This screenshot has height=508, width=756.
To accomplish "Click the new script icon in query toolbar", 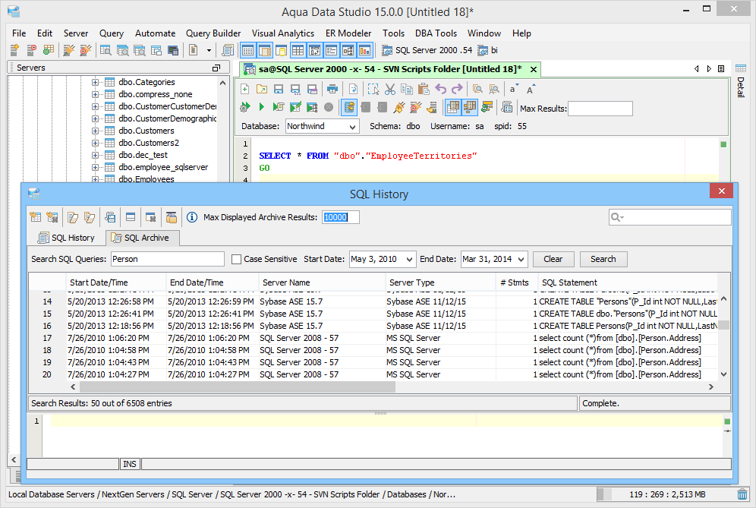I will [x=245, y=89].
